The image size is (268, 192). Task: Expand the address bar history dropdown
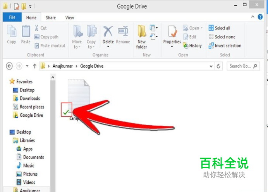[x=211, y=66]
